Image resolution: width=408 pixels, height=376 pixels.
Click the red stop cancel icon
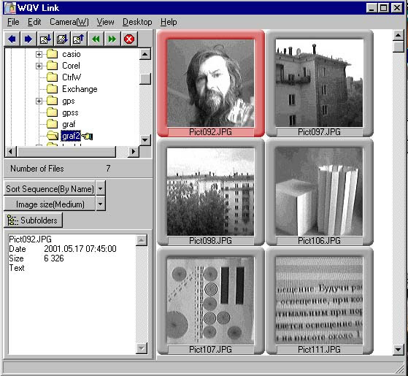pos(129,39)
